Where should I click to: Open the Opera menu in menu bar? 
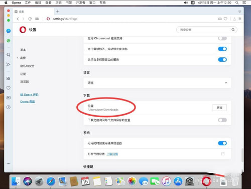pos(16,3)
